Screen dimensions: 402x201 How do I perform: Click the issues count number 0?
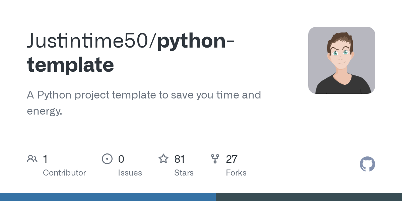click(121, 159)
